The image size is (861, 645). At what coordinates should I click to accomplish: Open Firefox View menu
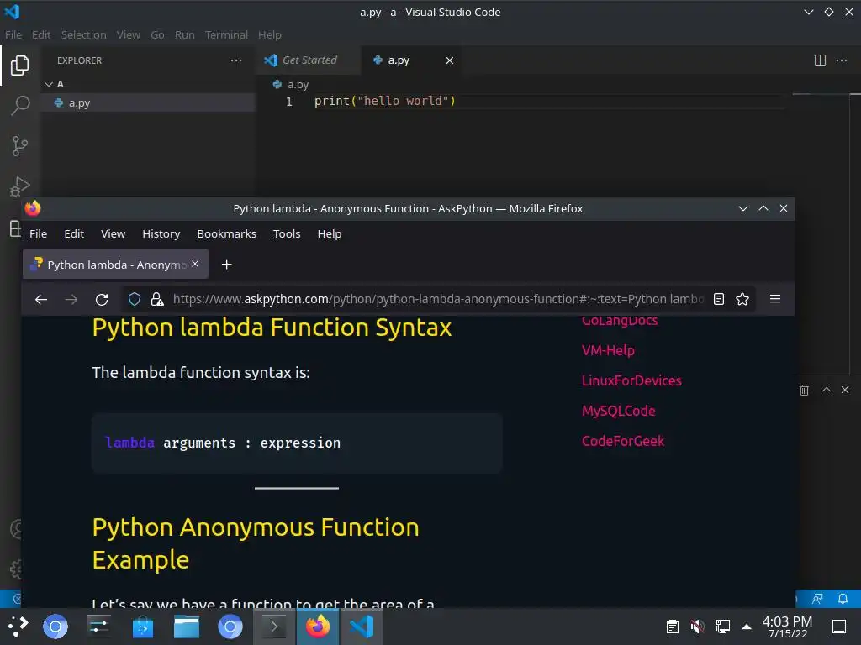tap(114, 234)
